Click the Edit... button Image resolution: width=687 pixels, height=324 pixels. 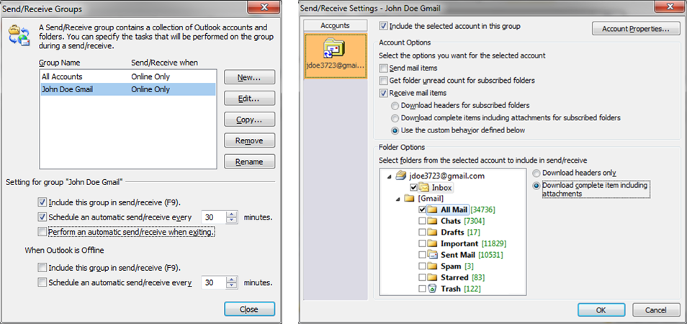249,99
